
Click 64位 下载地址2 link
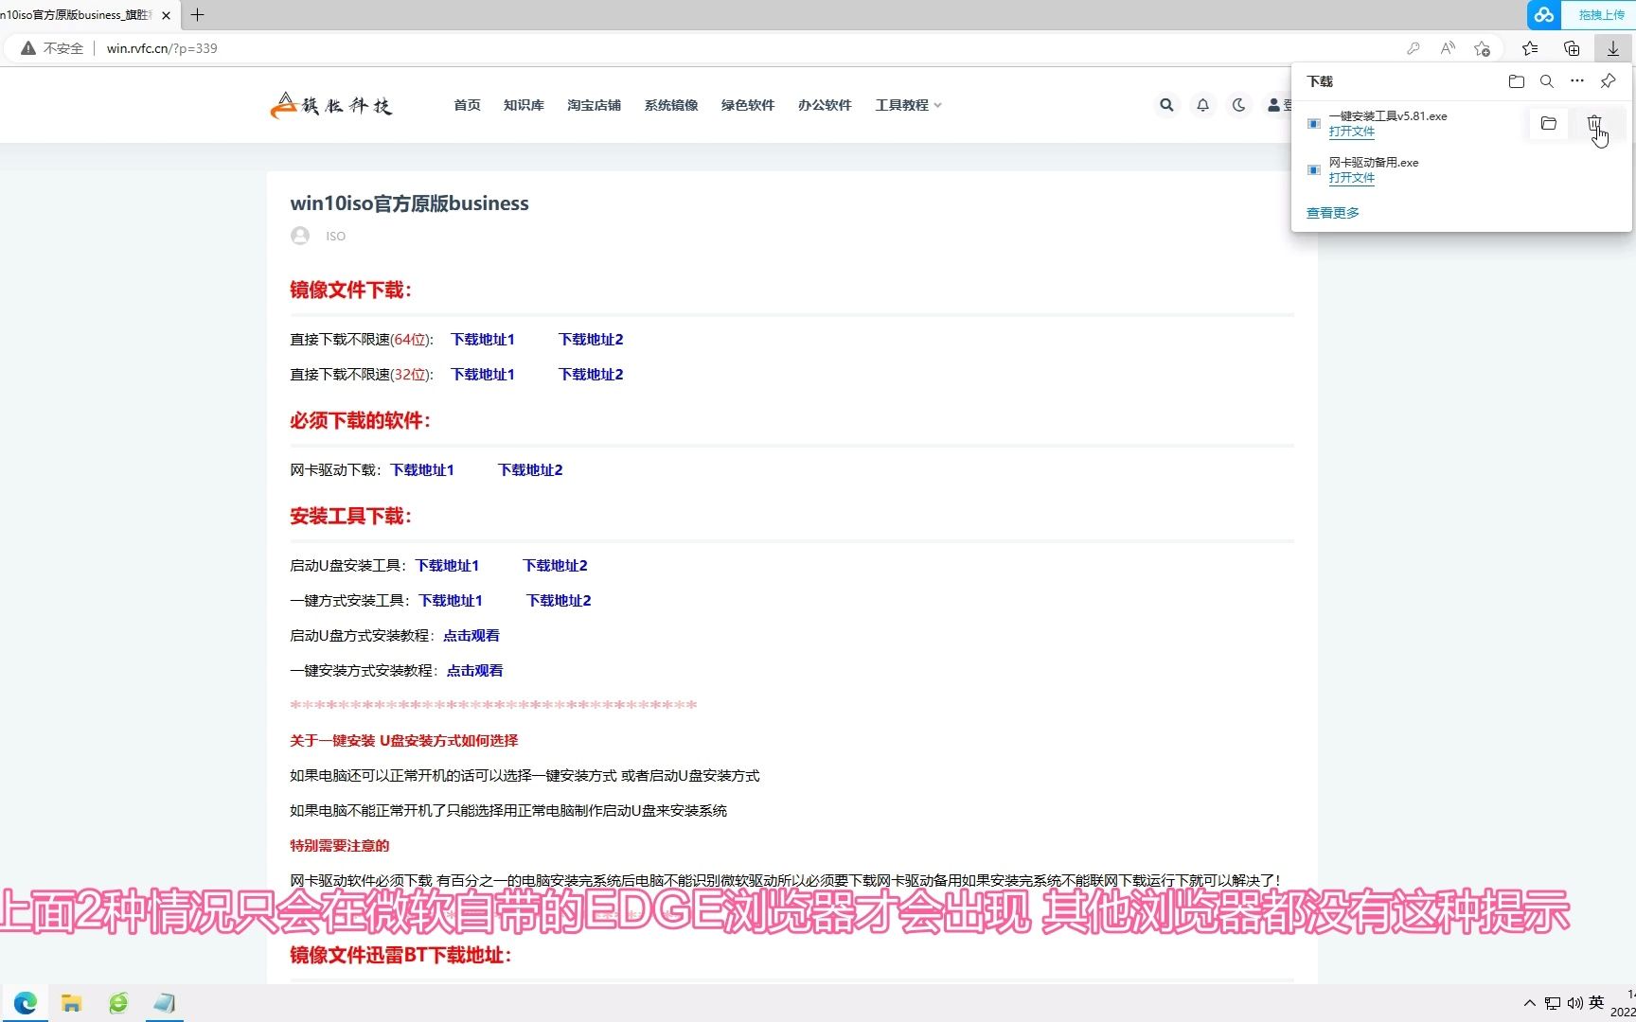tap(591, 340)
